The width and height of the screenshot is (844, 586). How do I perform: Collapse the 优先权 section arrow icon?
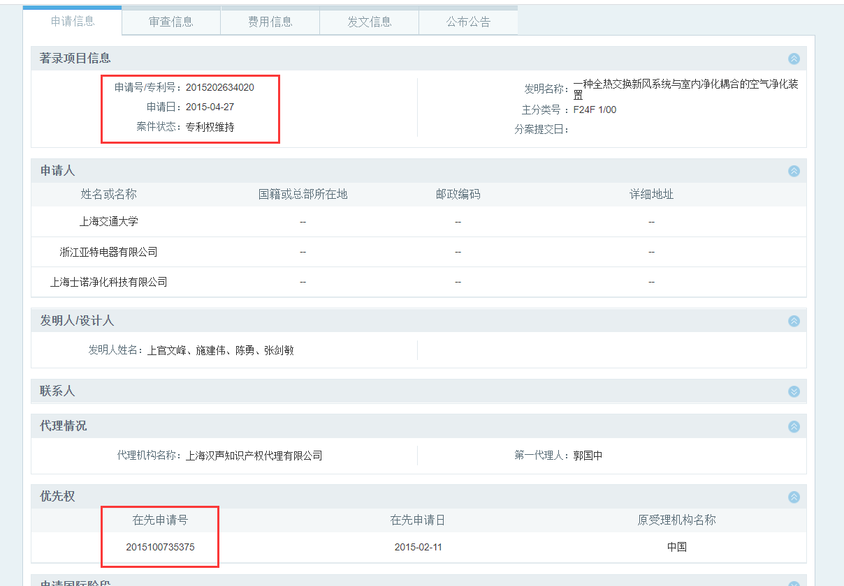(794, 497)
